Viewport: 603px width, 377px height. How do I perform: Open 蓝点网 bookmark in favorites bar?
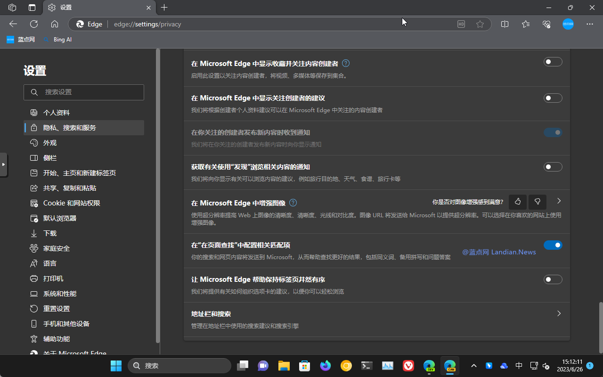(21, 40)
